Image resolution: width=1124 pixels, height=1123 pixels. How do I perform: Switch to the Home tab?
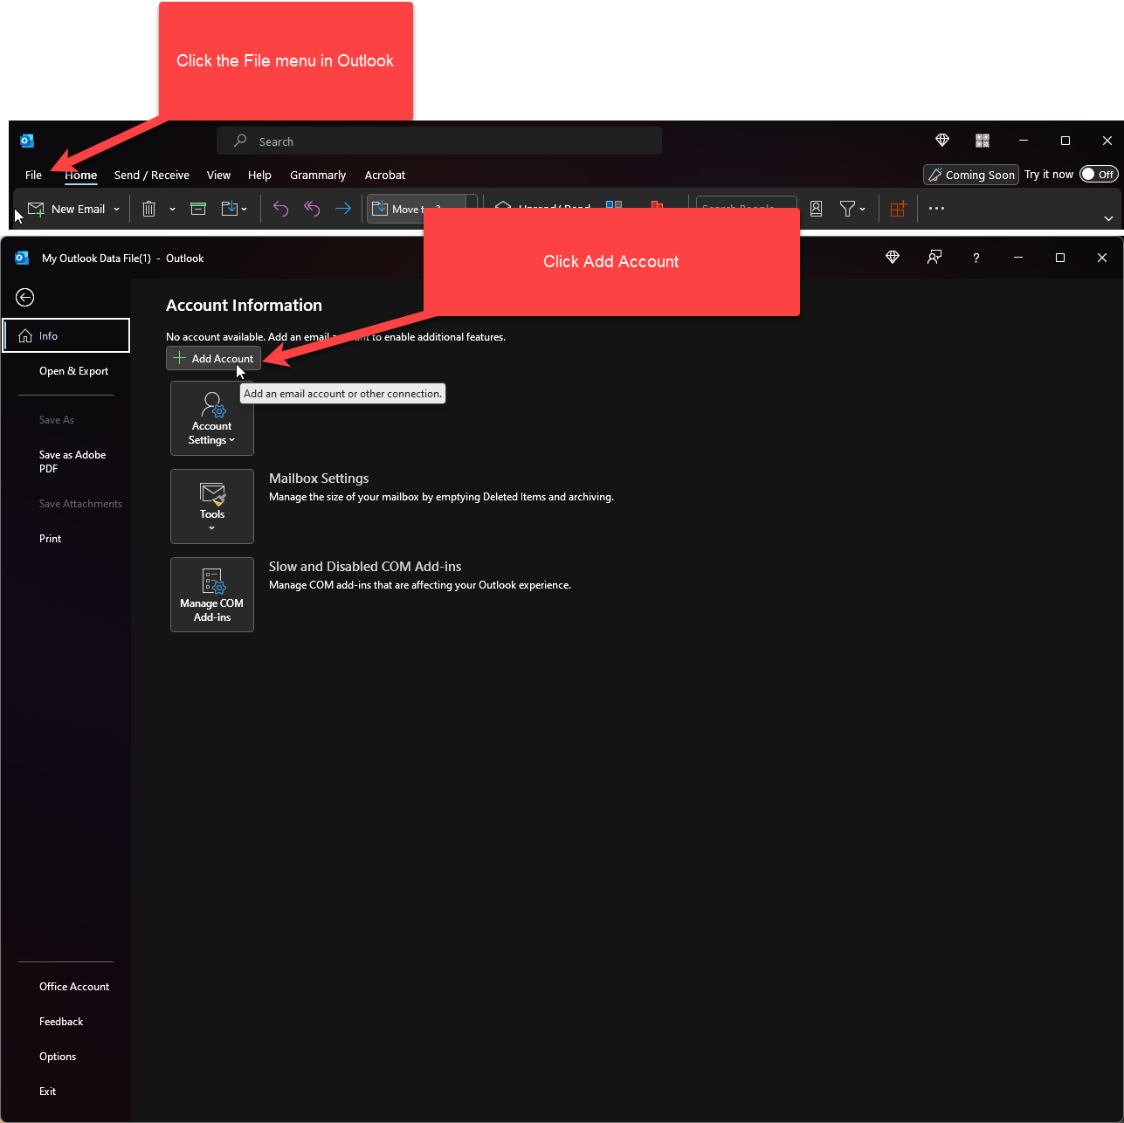(x=81, y=175)
